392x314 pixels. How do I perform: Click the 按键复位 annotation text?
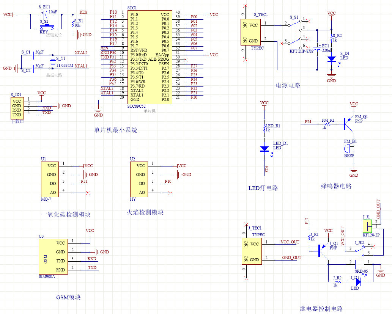click(x=54, y=35)
